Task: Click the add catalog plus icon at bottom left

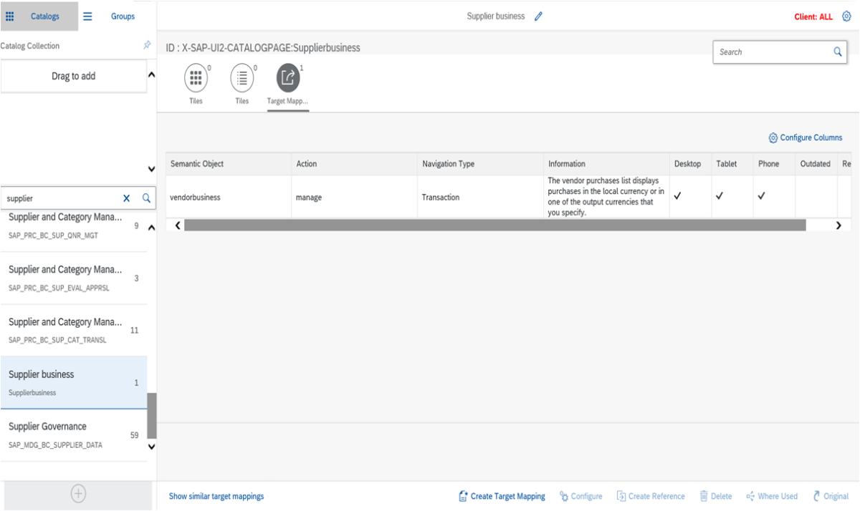Action: [x=78, y=493]
